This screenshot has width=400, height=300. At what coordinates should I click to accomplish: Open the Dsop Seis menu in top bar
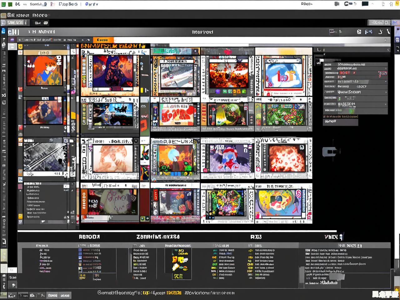pyautogui.click(x=68, y=4)
